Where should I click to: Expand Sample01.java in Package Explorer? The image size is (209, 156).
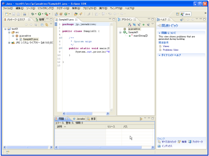[17, 39]
